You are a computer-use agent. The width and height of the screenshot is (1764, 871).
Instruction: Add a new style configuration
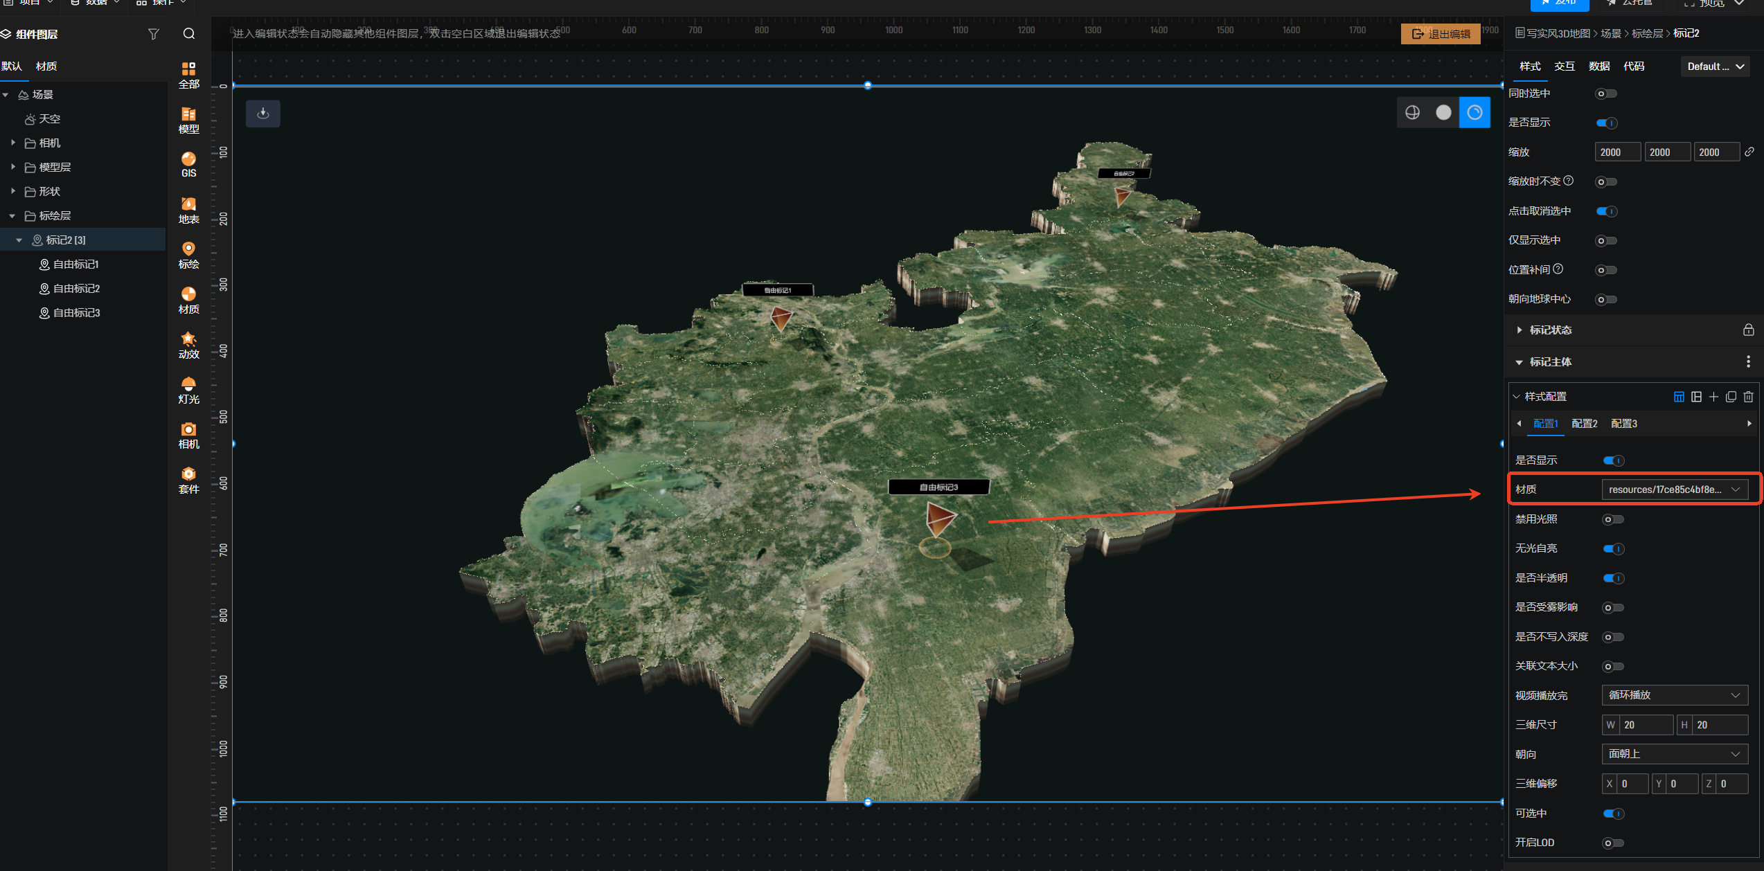[1713, 397]
